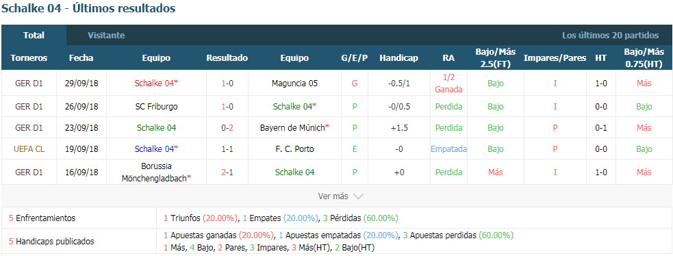The height and width of the screenshot is (256, 673).
Task: Click the G/E/P column header
Action: tap(355, 58)
